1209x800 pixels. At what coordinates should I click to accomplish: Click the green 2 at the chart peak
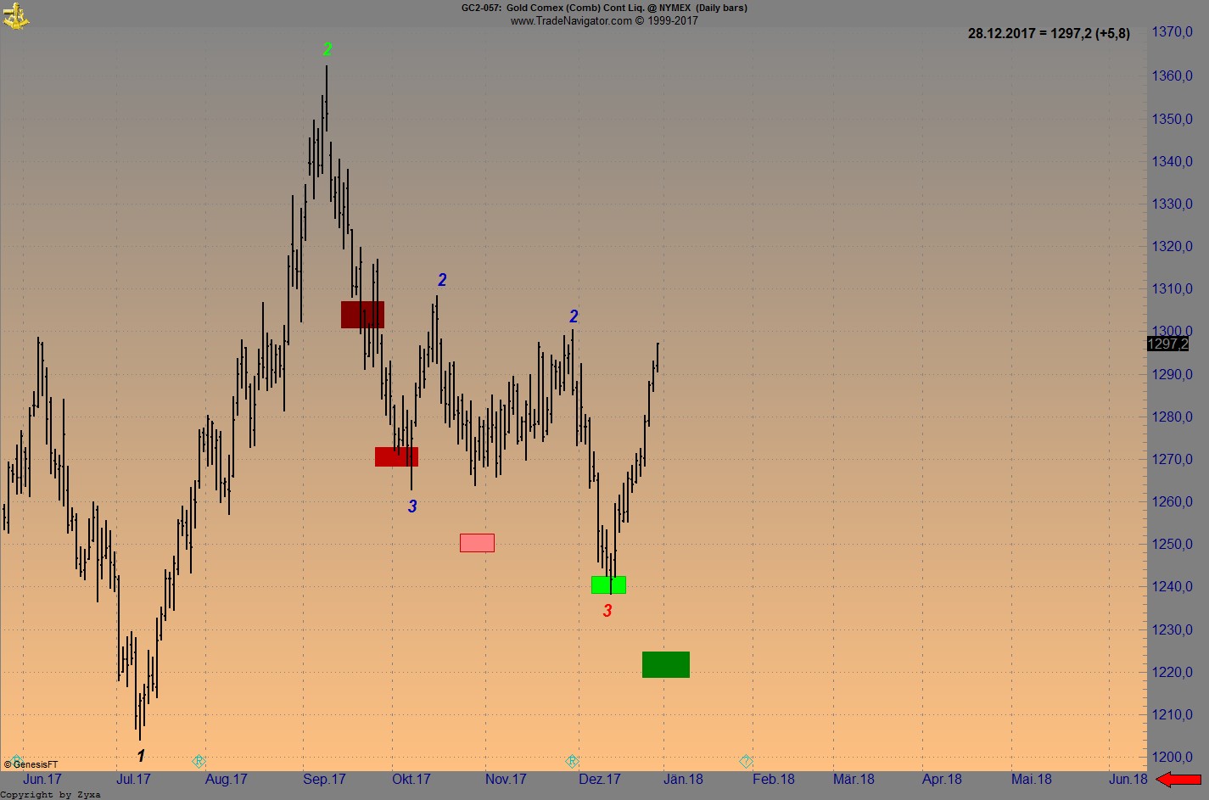click(327, 50)
